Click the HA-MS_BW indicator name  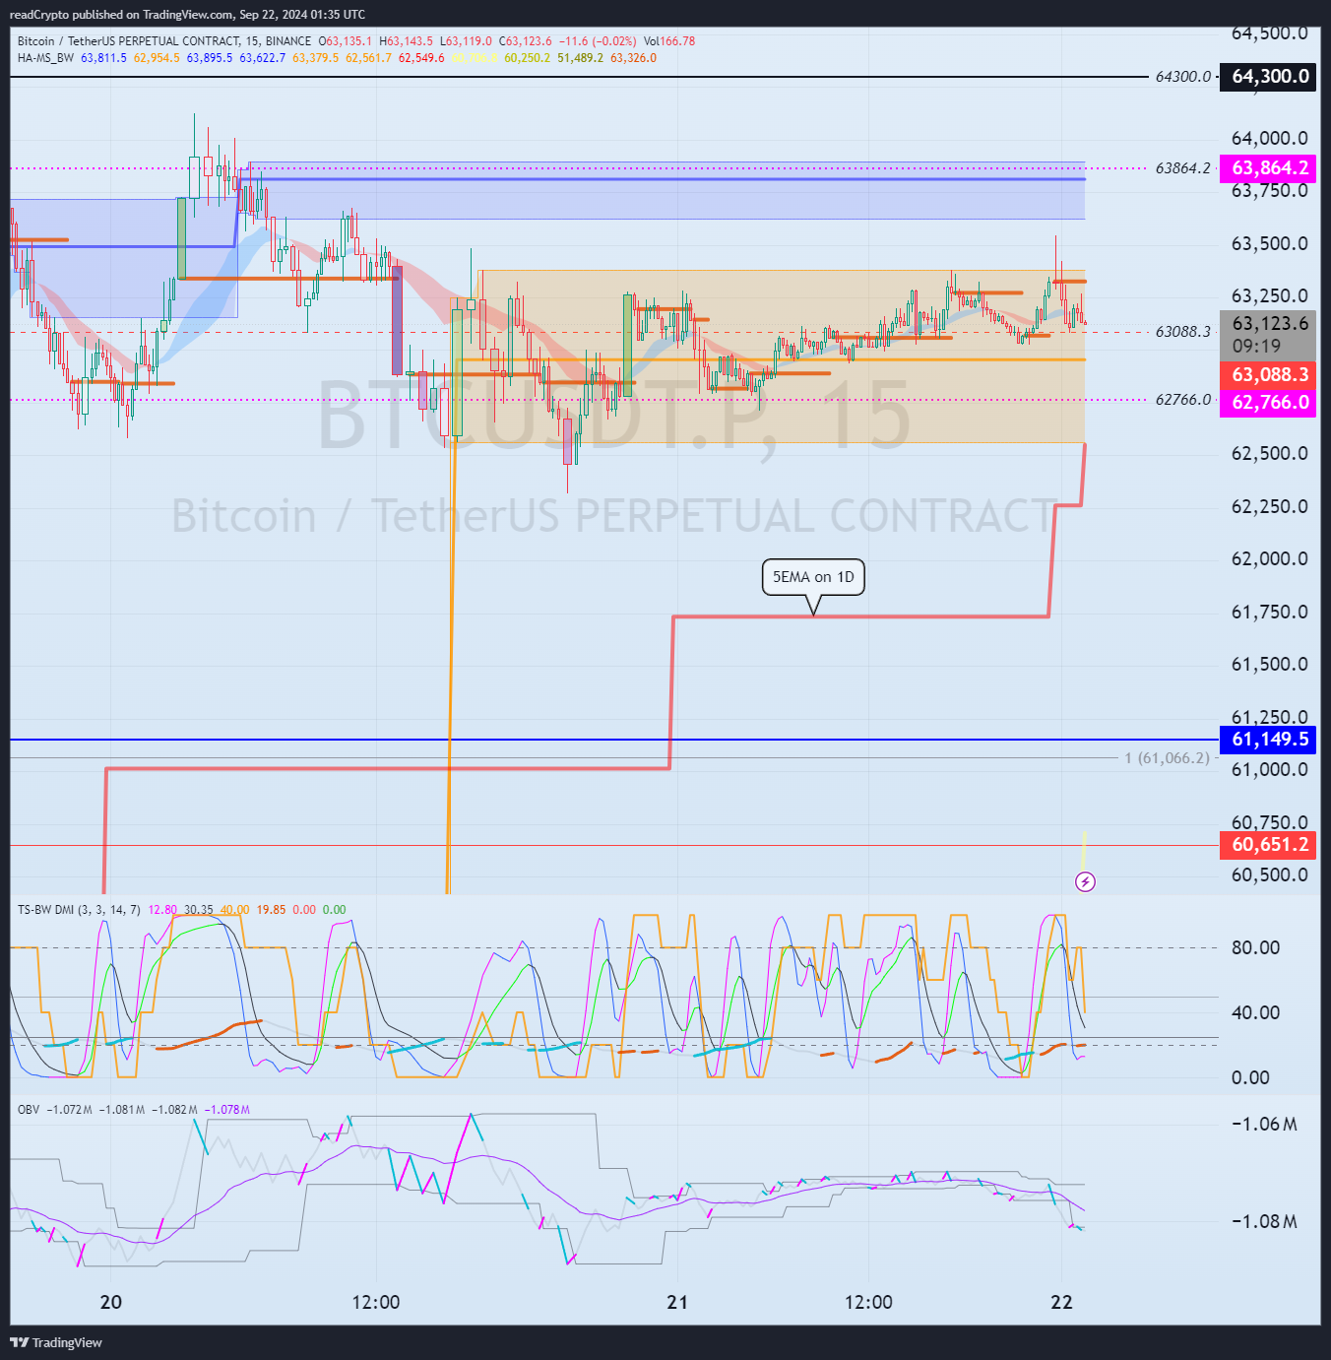tap(45, 58)
